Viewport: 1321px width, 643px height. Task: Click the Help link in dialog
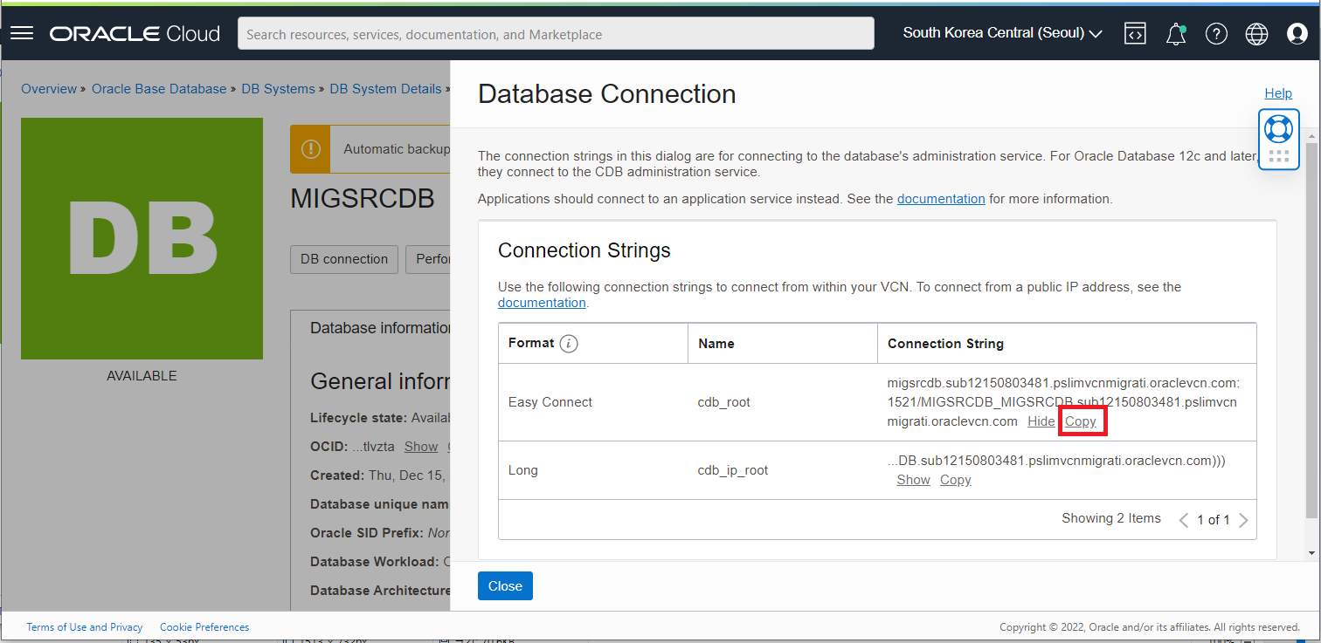pos(1278,93)
